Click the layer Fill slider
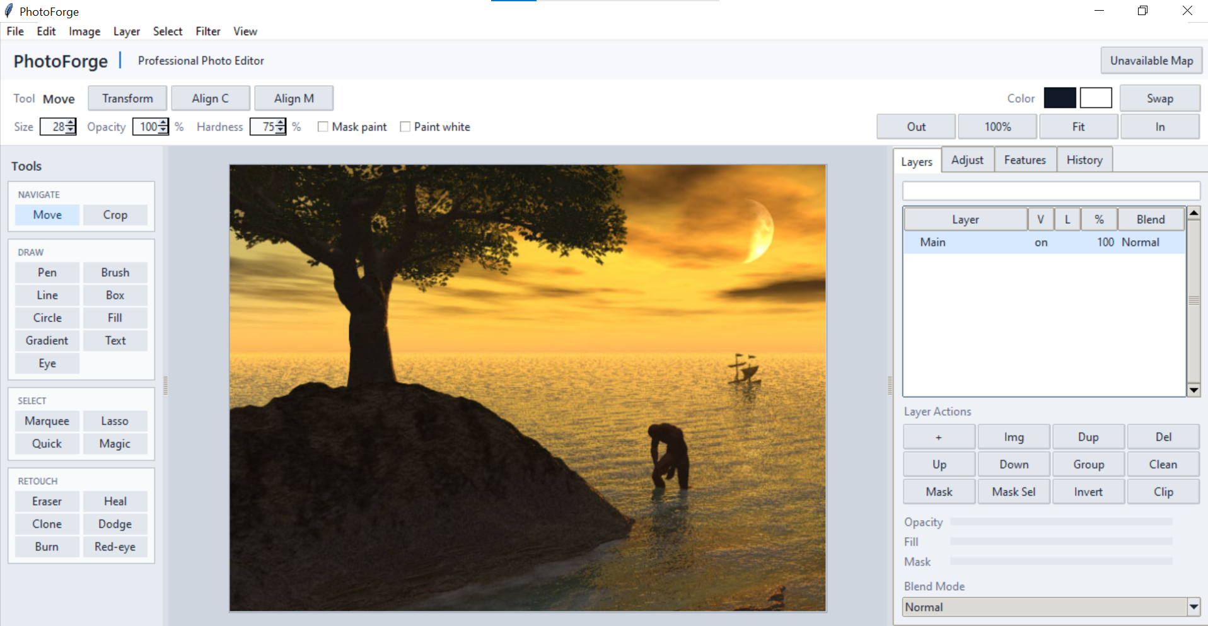The width and height of the screenshot is (1208, 626). point(1061,542)
